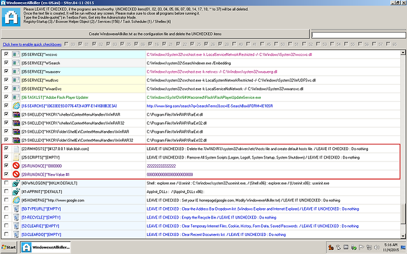Select the bing.com search URL cell

[210, 106]
